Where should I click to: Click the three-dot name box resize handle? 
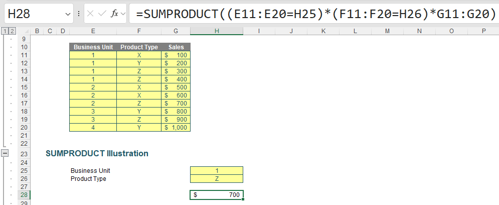pyautogui.click(x=79, y=14)
